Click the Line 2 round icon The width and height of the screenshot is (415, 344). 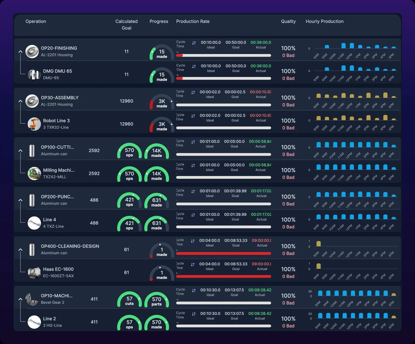pos(34,322)
